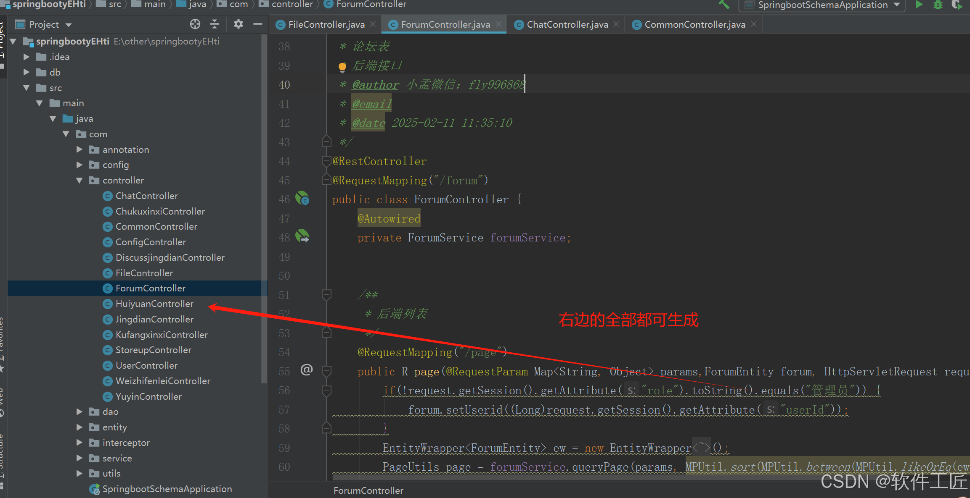Switch to the ChatController.java tab
The image size is (970, 498).
click(567, 24)
